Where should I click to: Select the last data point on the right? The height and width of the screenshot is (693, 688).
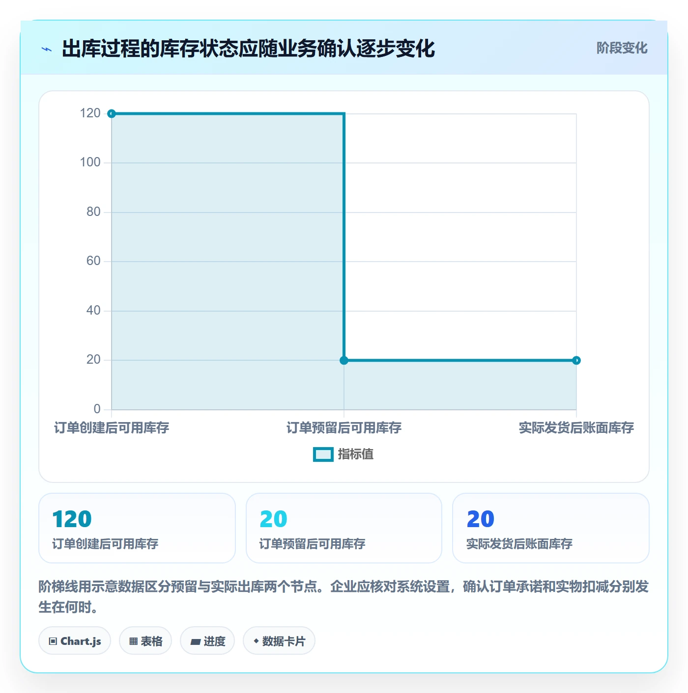coord(576,360)
